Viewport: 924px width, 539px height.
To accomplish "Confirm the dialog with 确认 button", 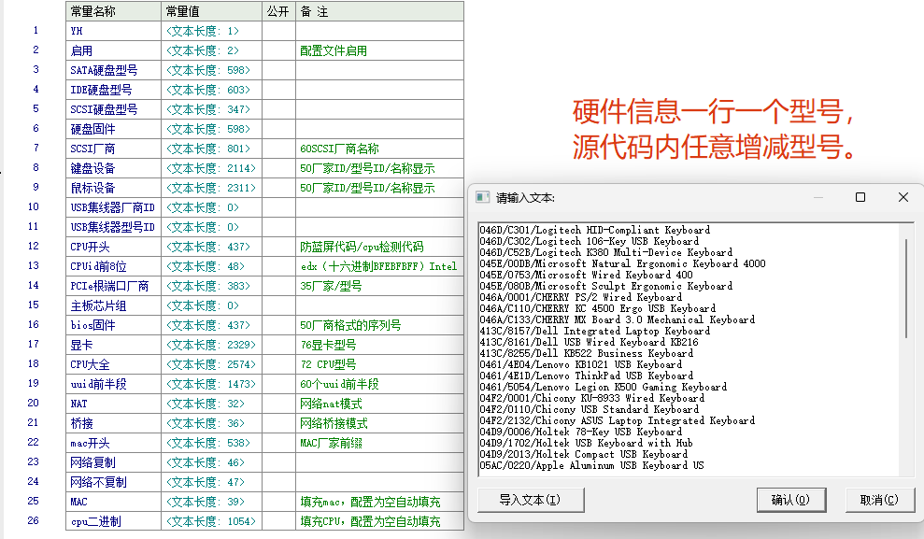I will point(790,500).
